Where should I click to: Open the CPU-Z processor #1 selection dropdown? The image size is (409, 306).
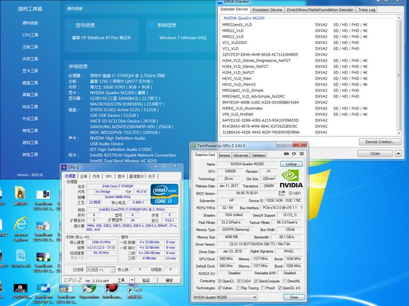point(101,269)
